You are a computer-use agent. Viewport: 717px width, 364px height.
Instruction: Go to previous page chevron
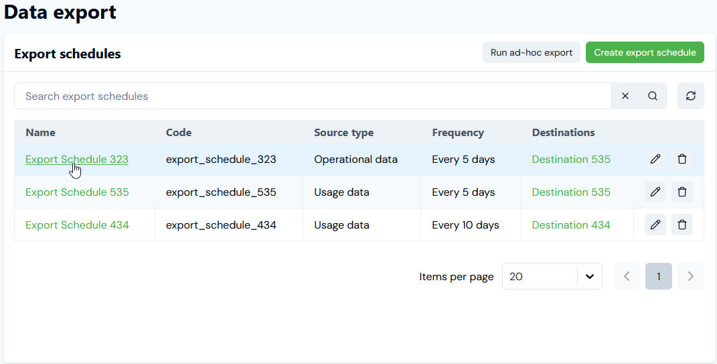[x=627, y=277]
